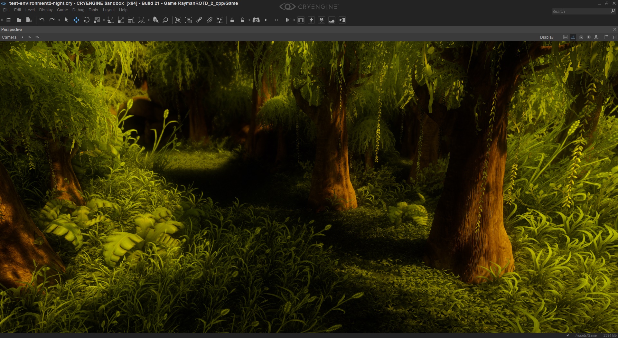Click the director chair cinematics icon

[322, 20]
